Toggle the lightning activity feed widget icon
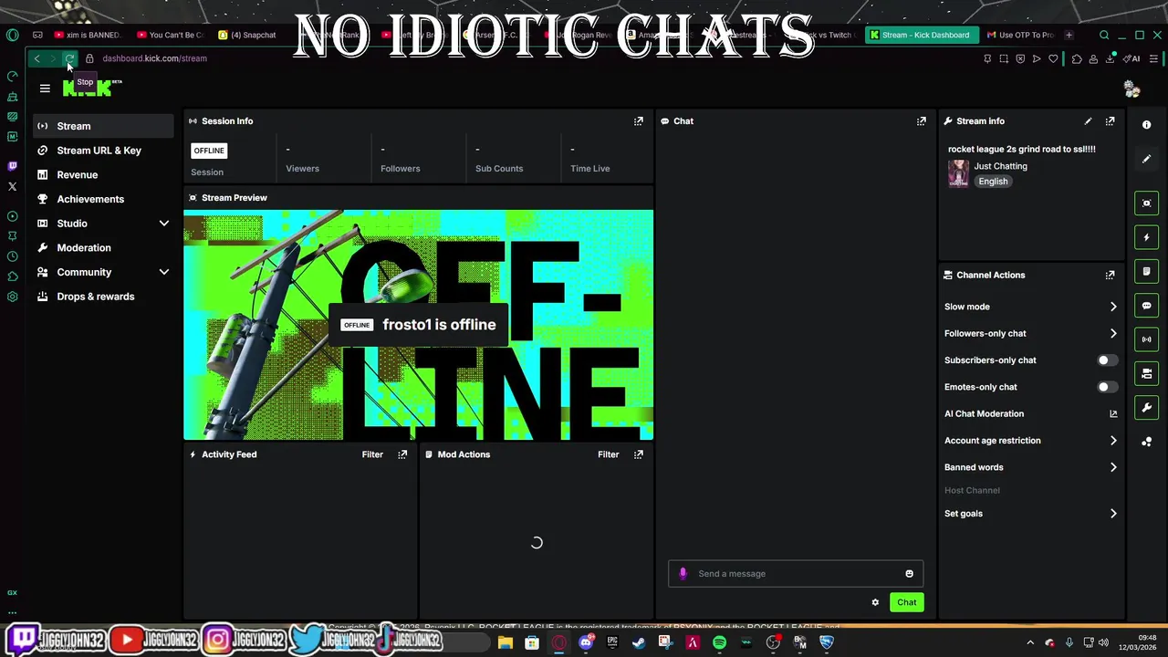Viewport: 1168px width, 657px height. [1147, 237]
